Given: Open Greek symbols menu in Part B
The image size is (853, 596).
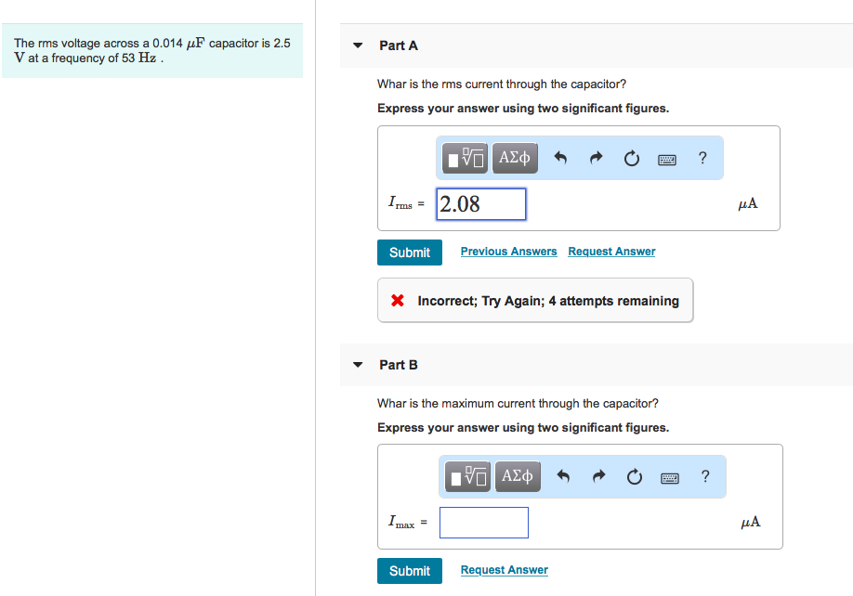Looking at the screenshot, I should point(518,477).
